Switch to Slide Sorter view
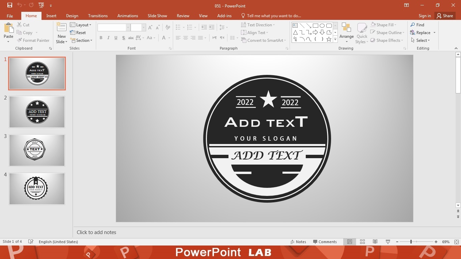Viewport: 461px width, 259px height. (x=362, y=242)
